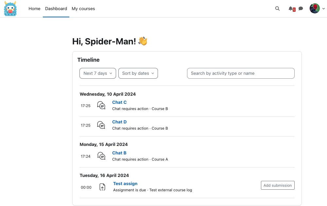Open the messaging speech bubble icon

(x=301, y=8)
